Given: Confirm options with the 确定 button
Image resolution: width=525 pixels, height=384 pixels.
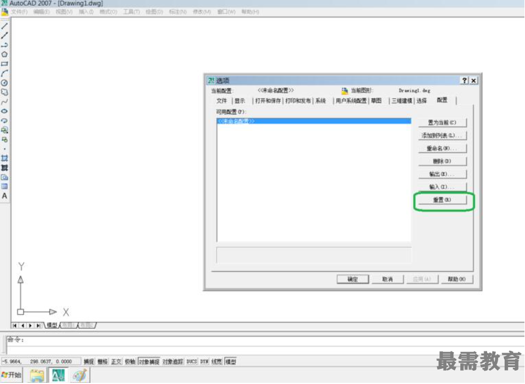Looking at the screenshot, I should pos(353,279).
